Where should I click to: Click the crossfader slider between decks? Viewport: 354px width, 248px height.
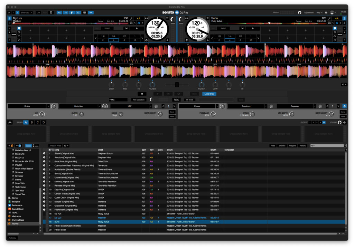click(177, 85)
